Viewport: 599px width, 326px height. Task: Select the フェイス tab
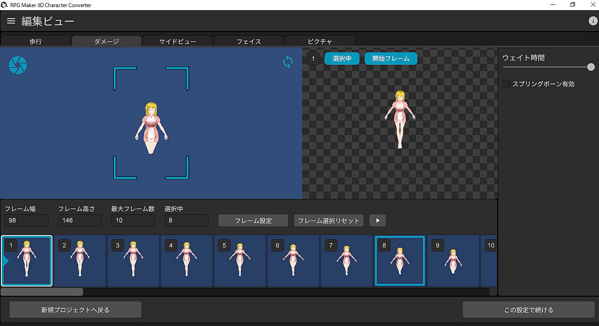click(248, 41)
